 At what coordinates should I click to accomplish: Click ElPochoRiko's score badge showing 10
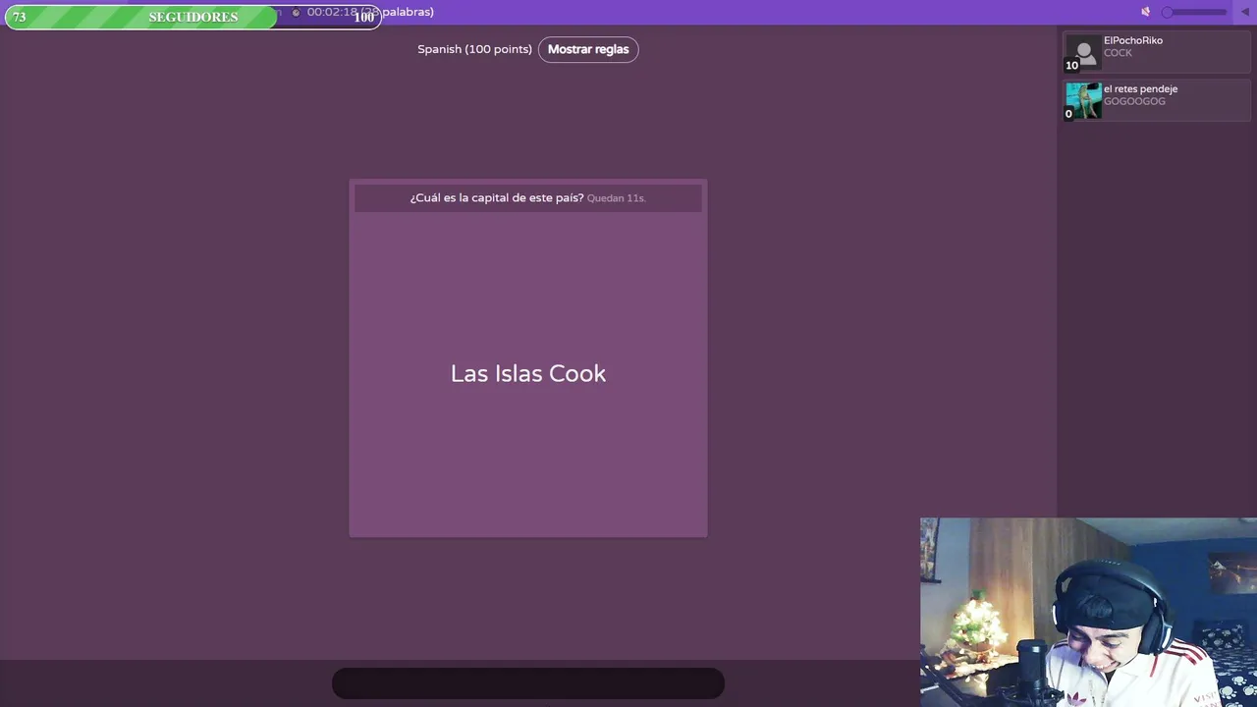coord(1071,66)
